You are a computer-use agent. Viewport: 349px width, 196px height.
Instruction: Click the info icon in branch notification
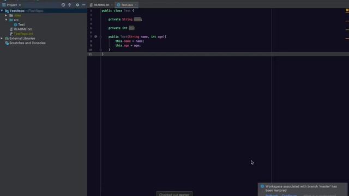pyautogui.click(x=262, y=186)
